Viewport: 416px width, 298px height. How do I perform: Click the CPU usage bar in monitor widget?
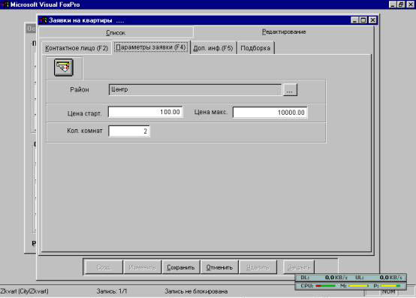(326, 286)
